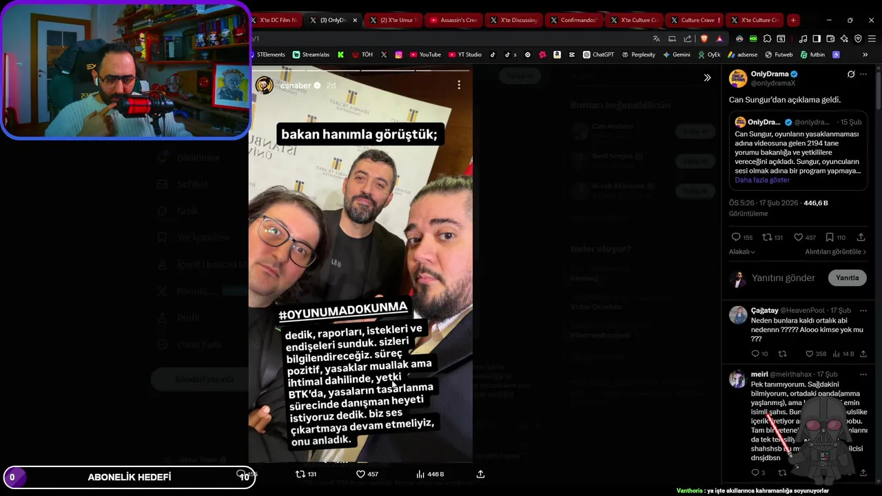Close the OnlyDrama browser tab
The height and width of the screenshot is (496, 882).
pos(355,20)
